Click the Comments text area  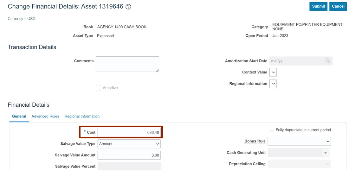click(x=127, y=64)
